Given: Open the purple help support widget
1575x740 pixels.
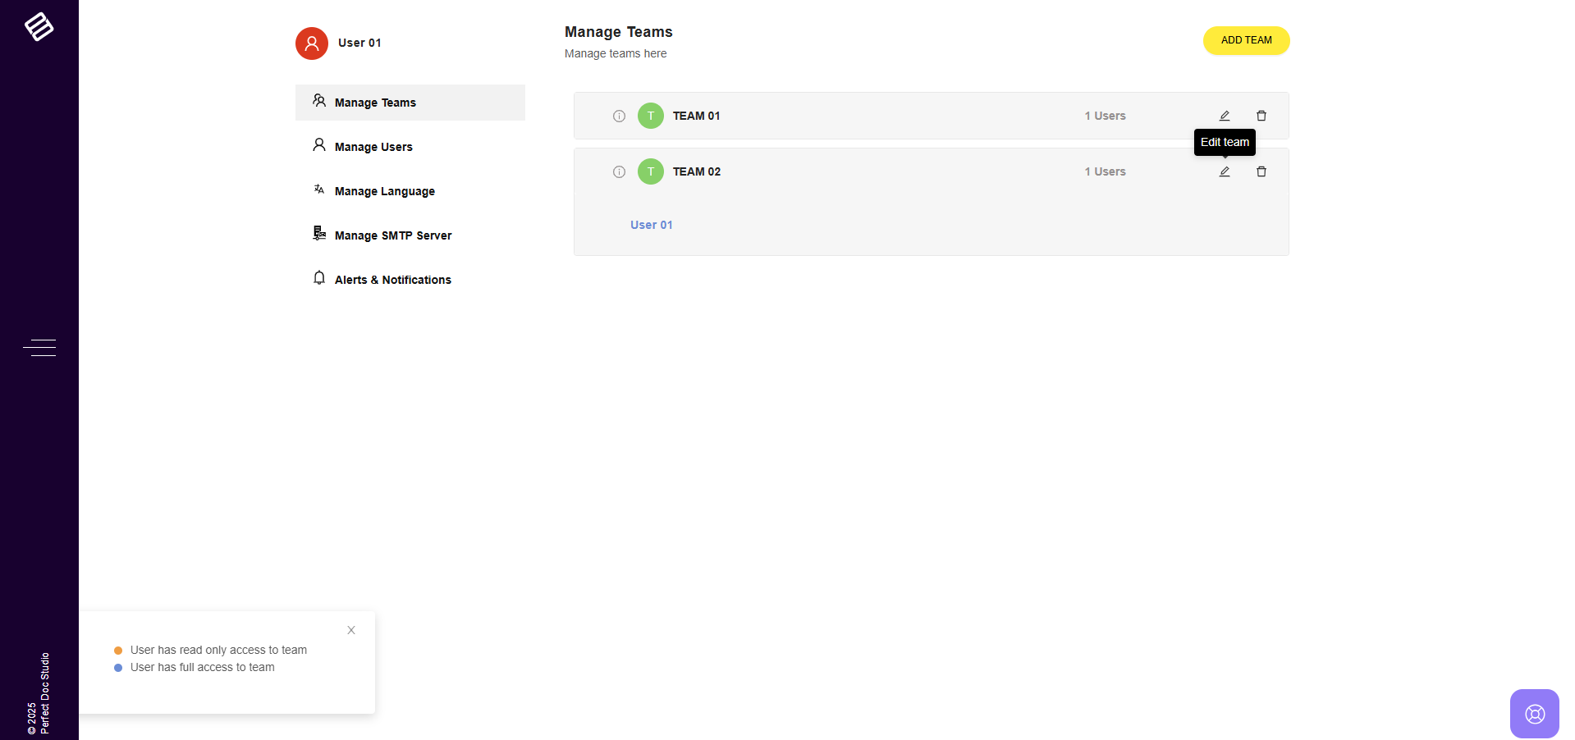Looking at the screenshot, I should [1534, 714].
